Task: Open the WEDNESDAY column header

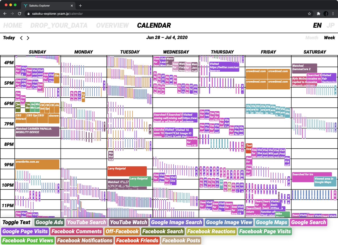Action: click(176, 52)
